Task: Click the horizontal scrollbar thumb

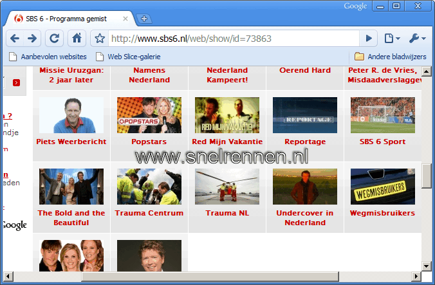Action: tap(210, 277)
